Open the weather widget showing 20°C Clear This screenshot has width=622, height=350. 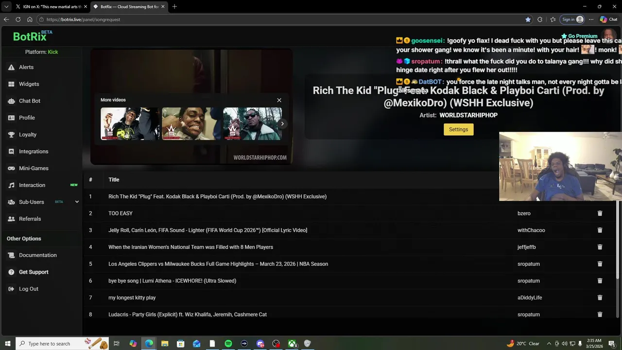tap(523, 344)
